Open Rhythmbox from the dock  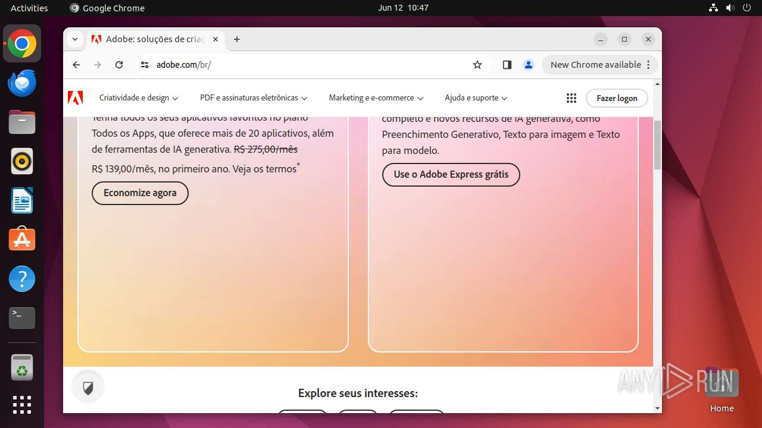pyautogui.click(x=22, y=162)
